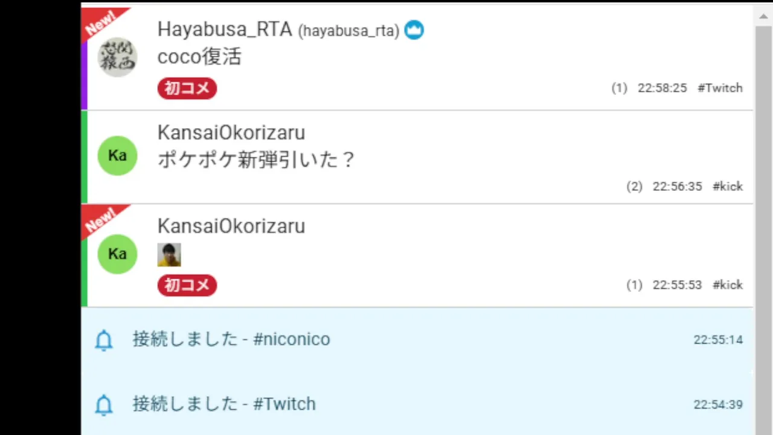
Task: Open the emote image in KansaiOkorizaru's comment
Action: click(169, 255)
